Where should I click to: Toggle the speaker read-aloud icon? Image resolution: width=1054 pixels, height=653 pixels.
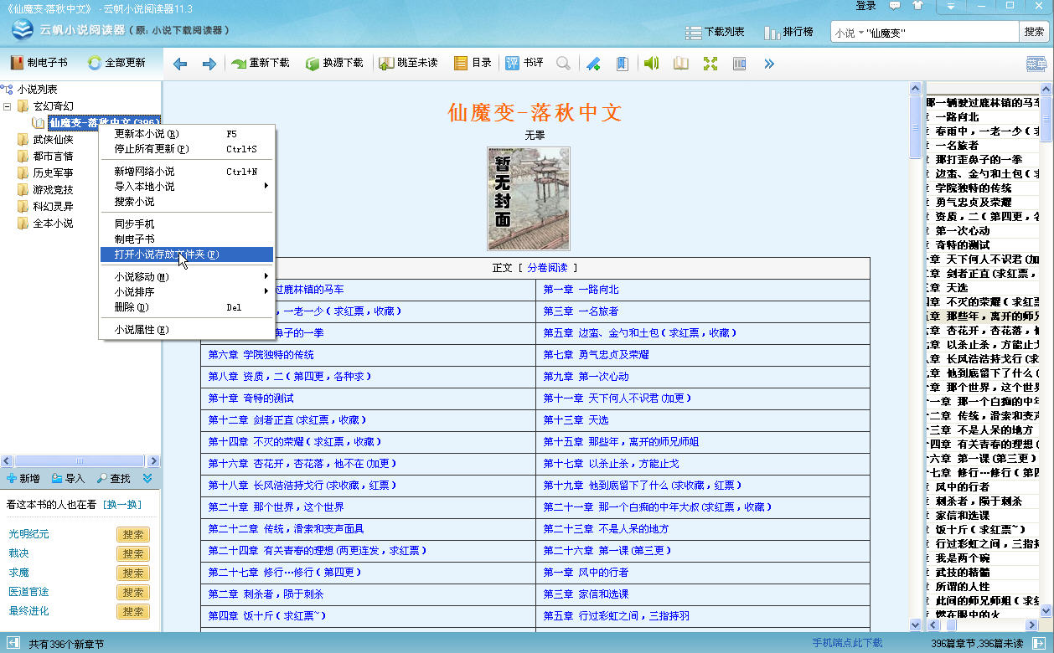pos(651,64)
